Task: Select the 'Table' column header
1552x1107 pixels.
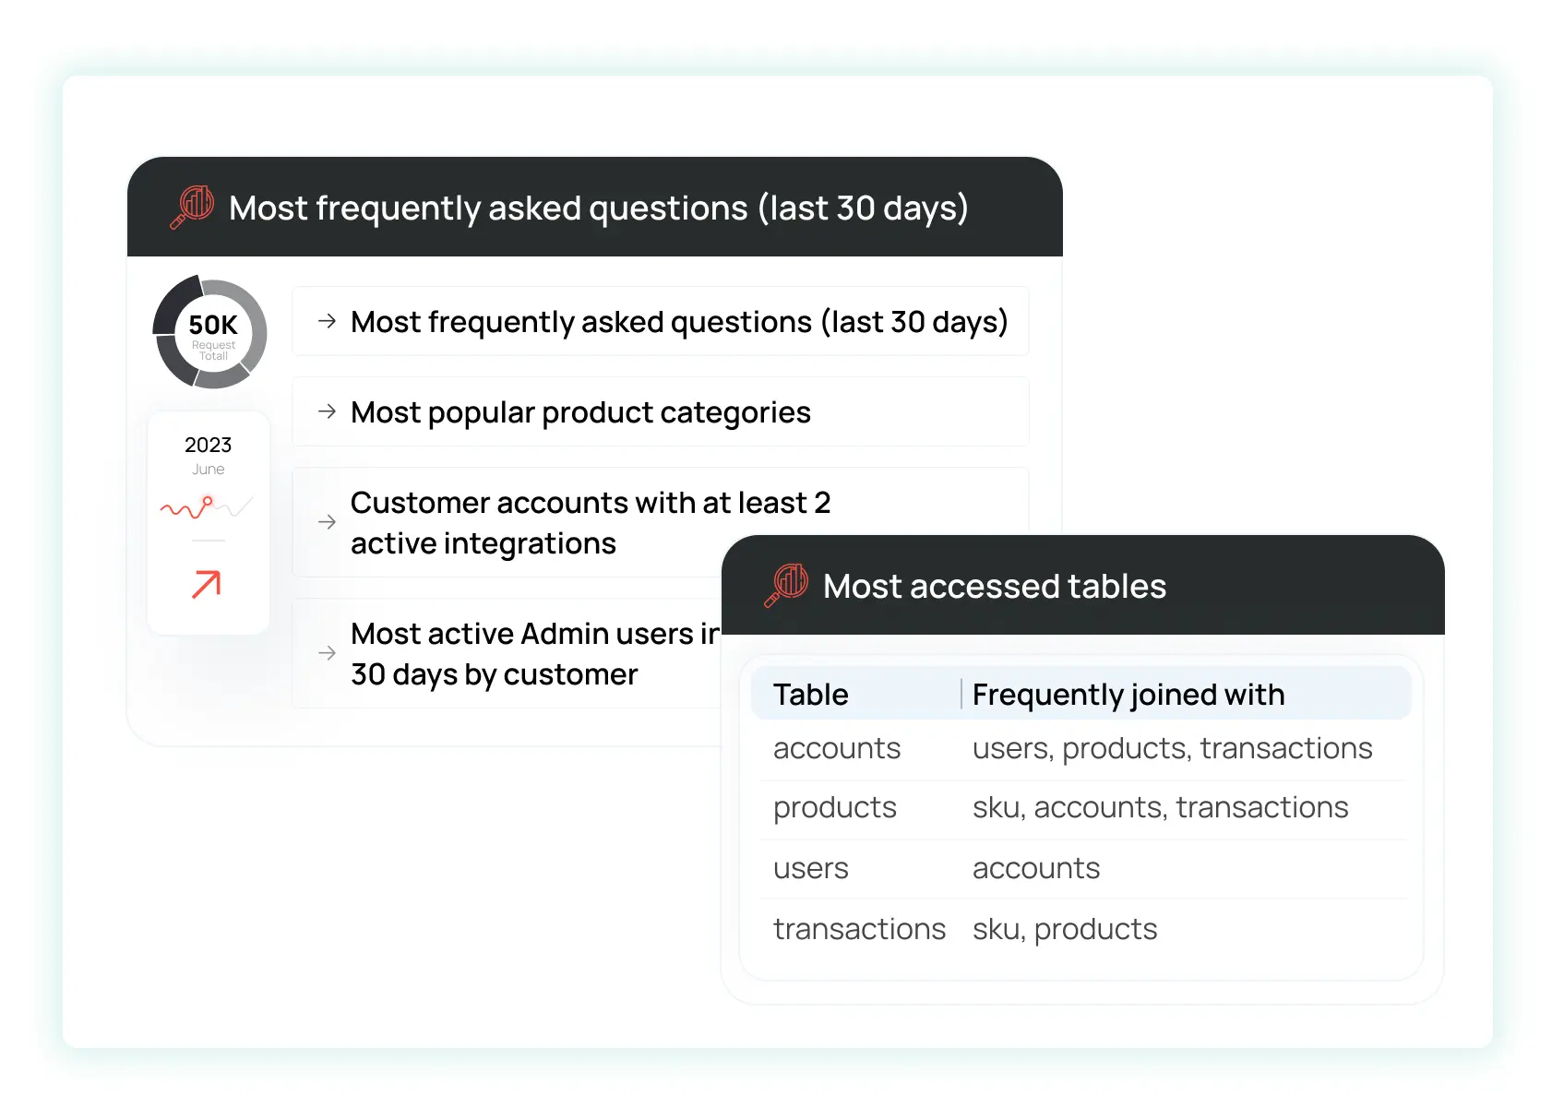Action: coord(810,695)
